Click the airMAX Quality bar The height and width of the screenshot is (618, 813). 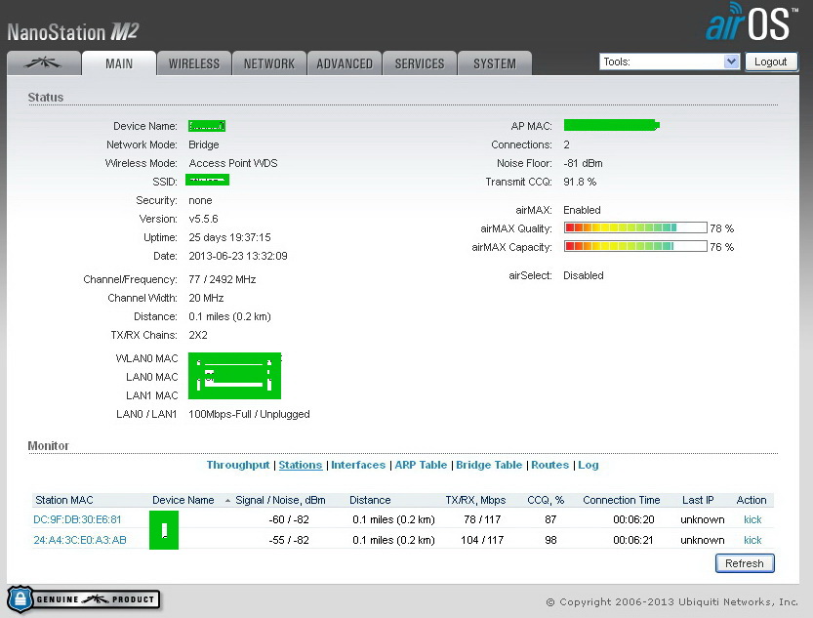tap(634, 227)
